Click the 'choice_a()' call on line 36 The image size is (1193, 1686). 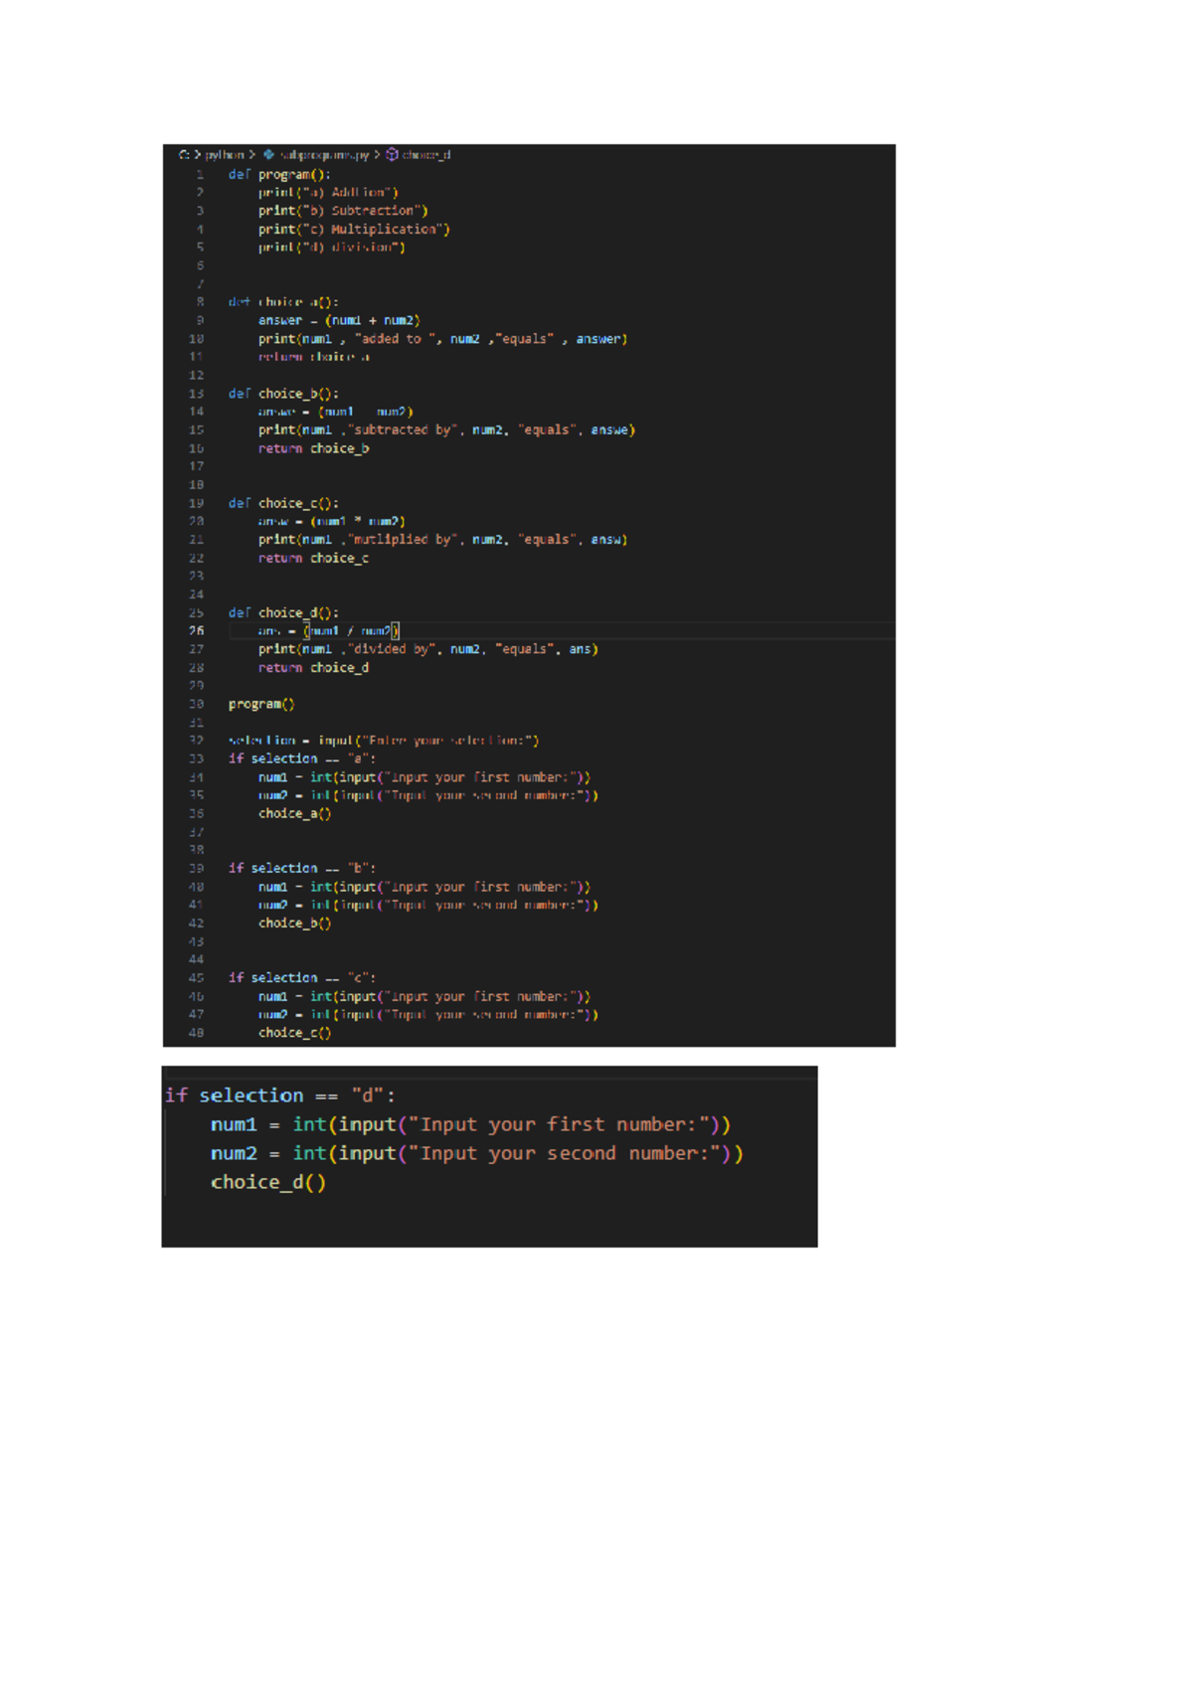295,814
